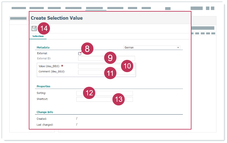227x143 pixels.
Task: Click into the External ID field
Action: (x=92, y=58)
